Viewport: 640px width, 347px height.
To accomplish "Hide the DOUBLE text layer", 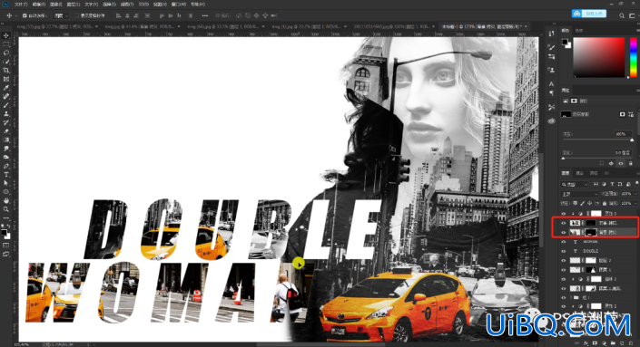I will tap(564, 251).
